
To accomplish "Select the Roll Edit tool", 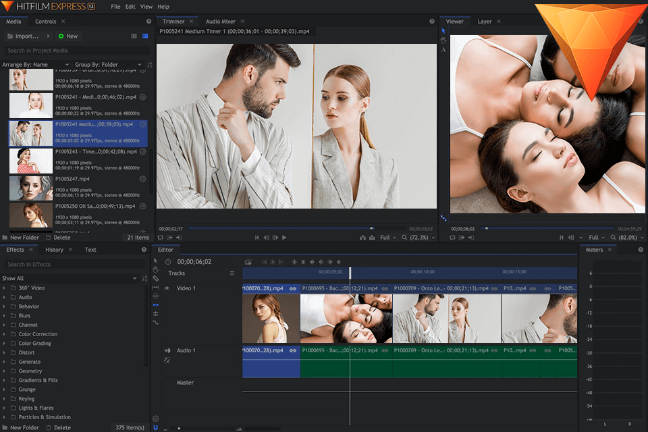I will tap(155, 314).
